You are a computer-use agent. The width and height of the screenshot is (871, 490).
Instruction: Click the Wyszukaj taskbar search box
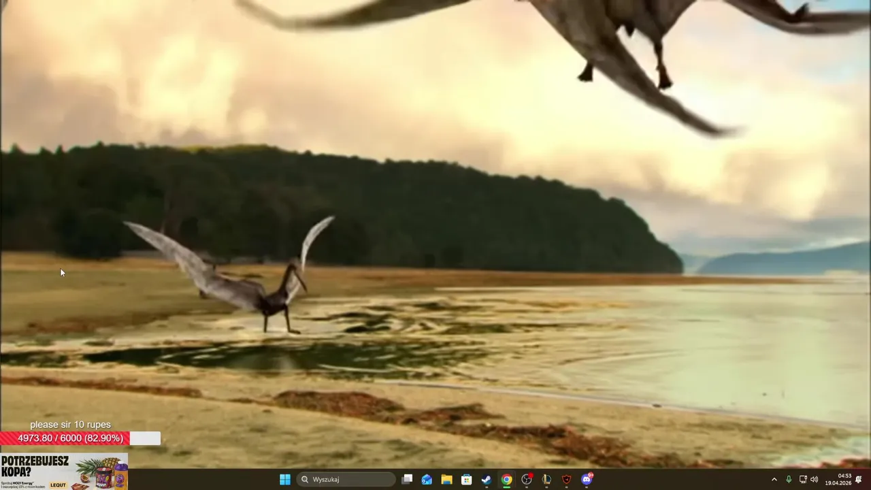[x=346, y=479]
